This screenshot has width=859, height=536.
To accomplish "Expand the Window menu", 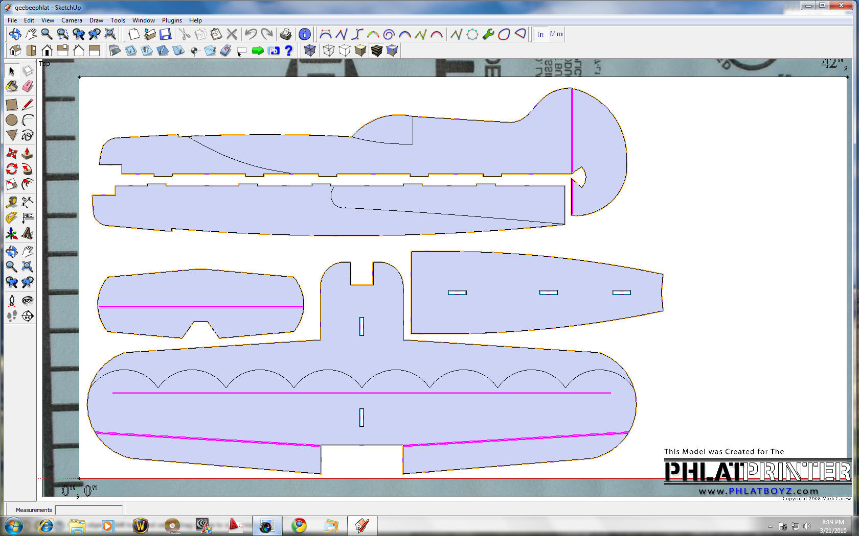I will pyautogui.click(x=143, y=20).
